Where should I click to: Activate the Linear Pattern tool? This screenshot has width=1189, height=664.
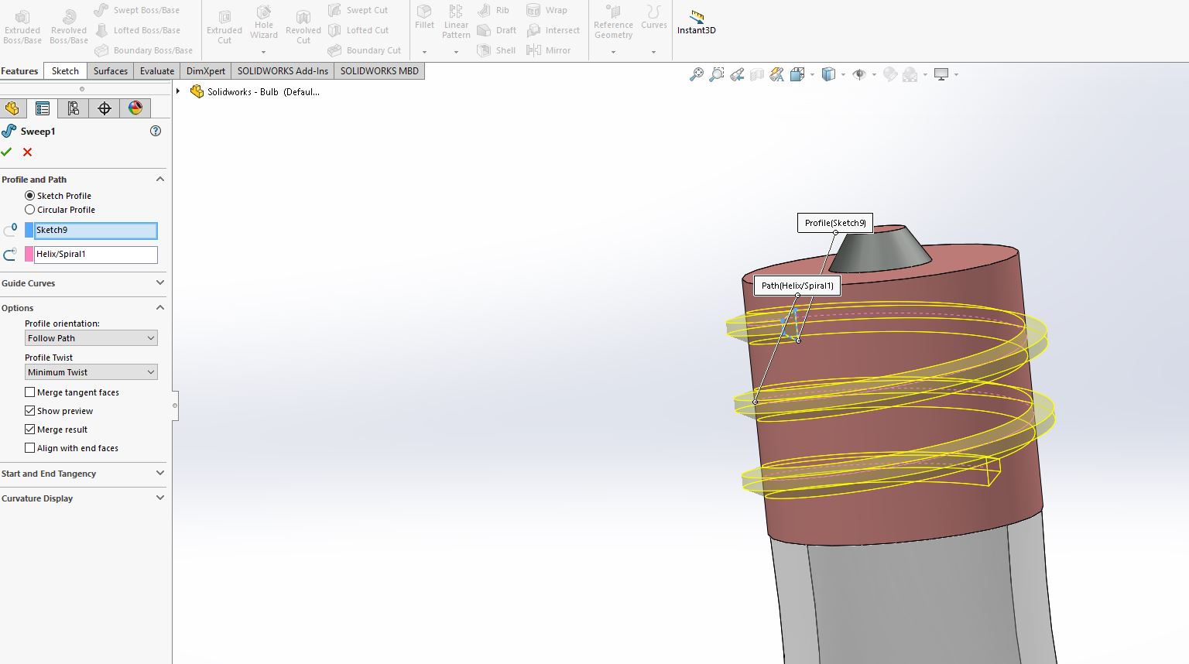point(456,23)
